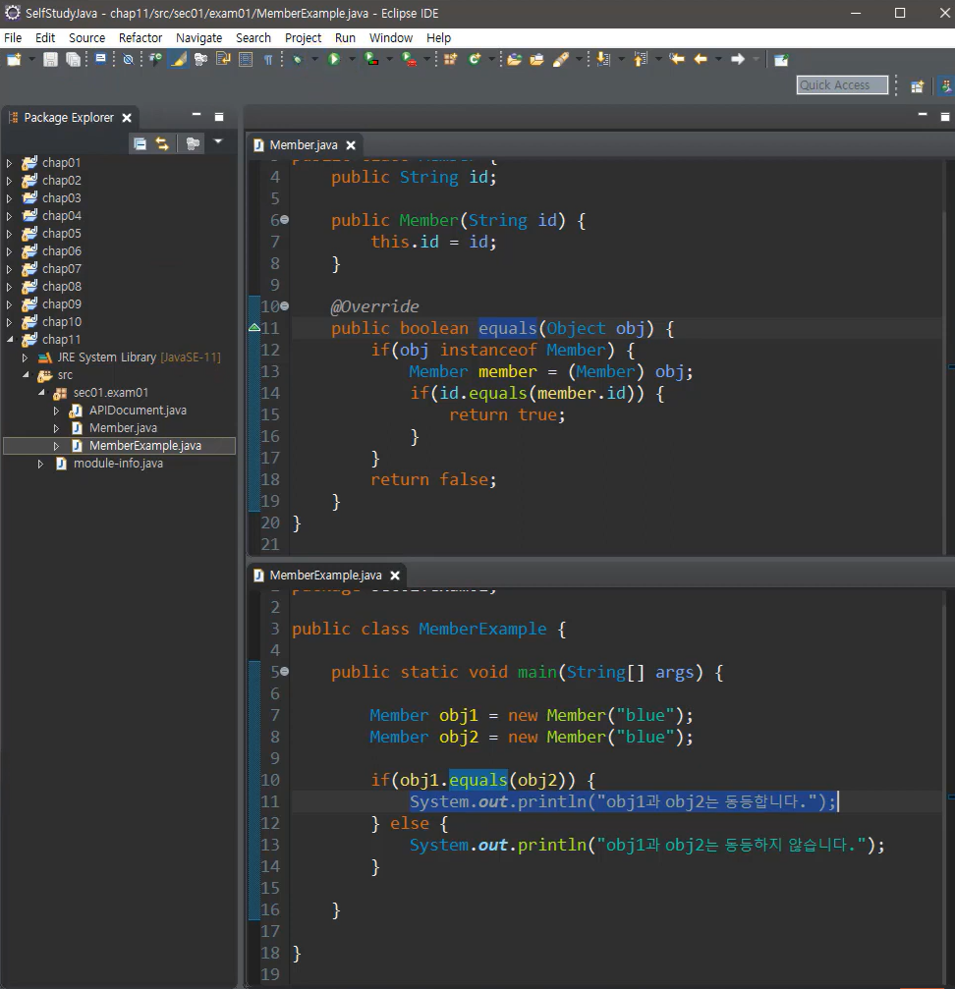Toggle Mark Occurrences highlighter
This screenshot has width=955, height=989.
click(179, 59)
